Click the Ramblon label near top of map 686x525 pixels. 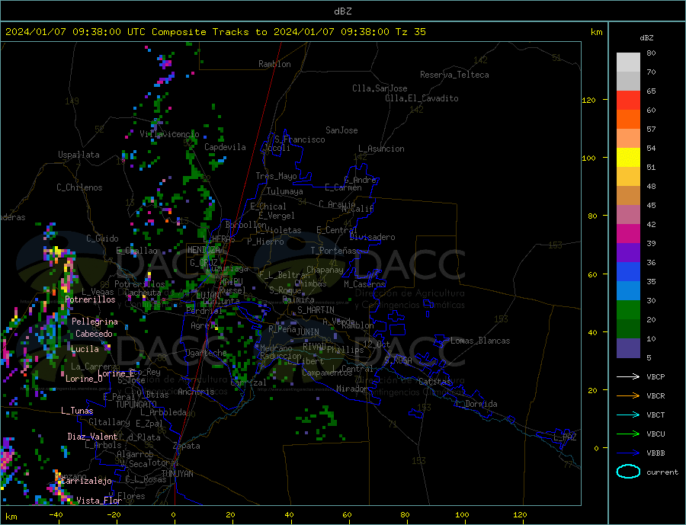[274, 64]
